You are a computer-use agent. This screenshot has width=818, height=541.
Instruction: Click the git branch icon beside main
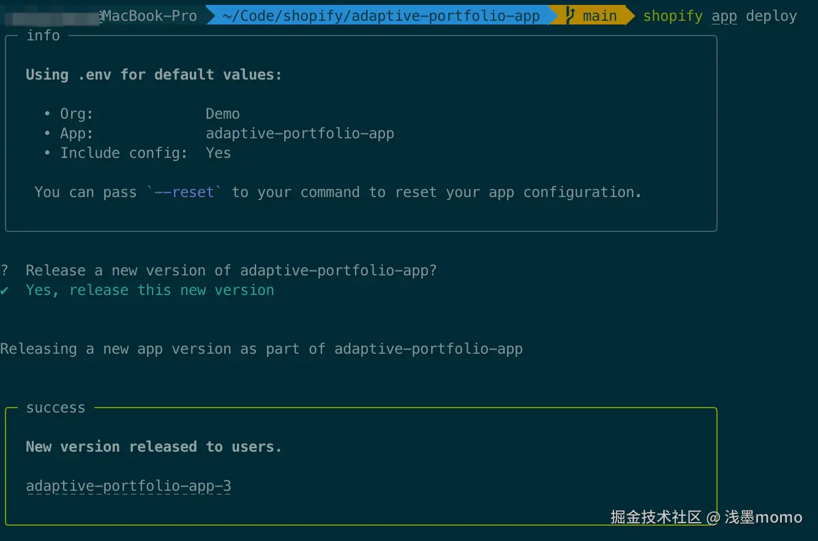click(x=571, y=15)
